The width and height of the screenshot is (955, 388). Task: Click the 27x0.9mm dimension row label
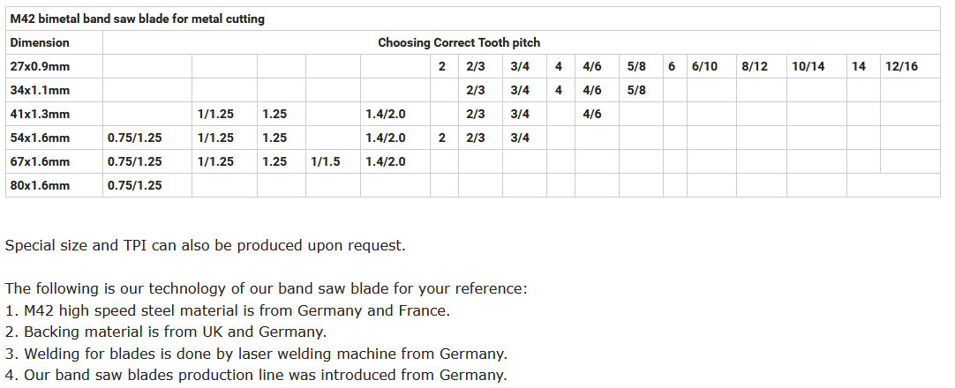pyautogui.click(x=54, y=66)
